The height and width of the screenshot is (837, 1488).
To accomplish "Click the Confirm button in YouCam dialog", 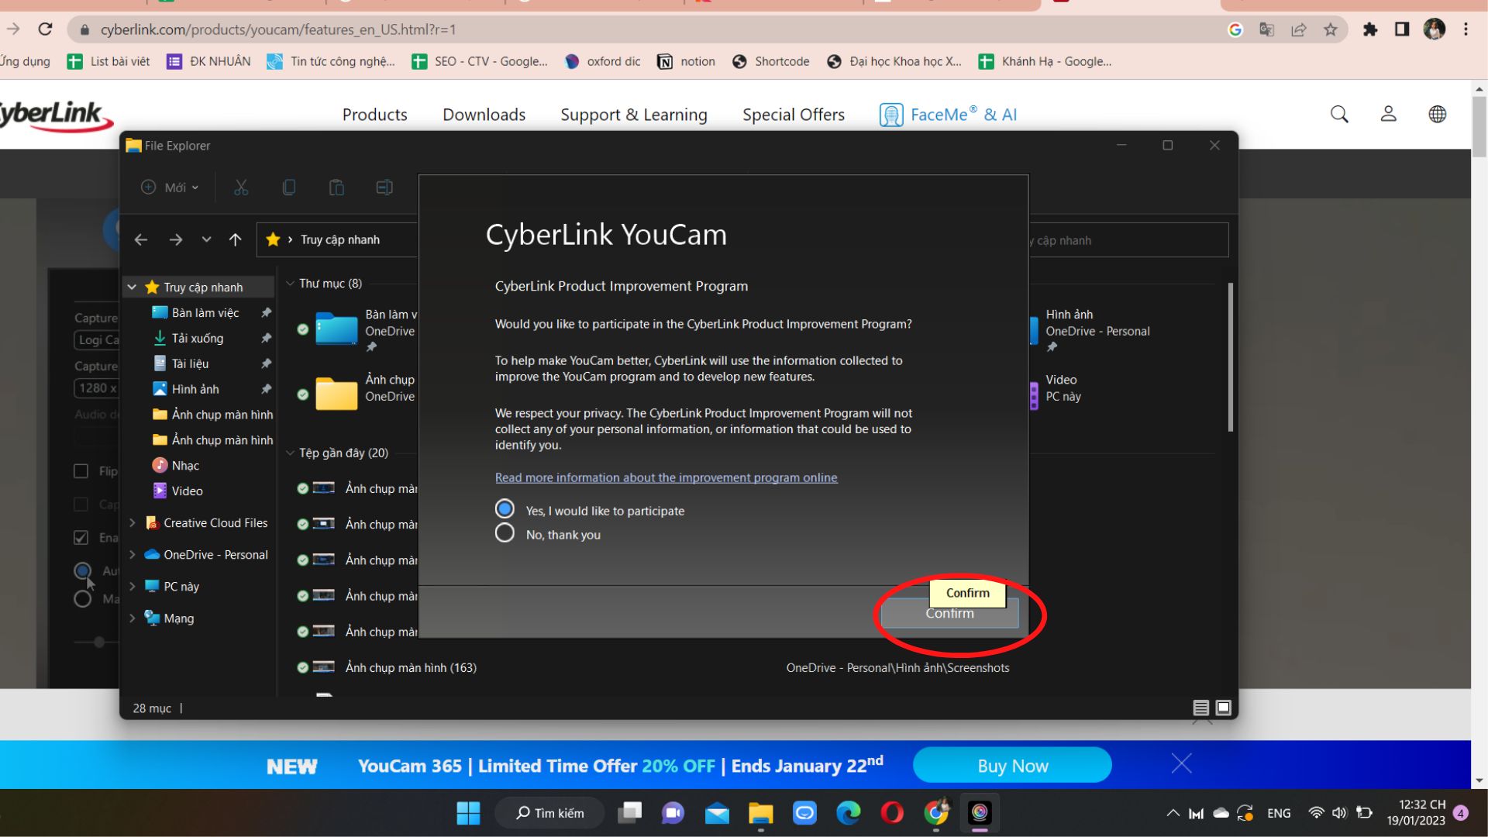I will tap(949, 613).
